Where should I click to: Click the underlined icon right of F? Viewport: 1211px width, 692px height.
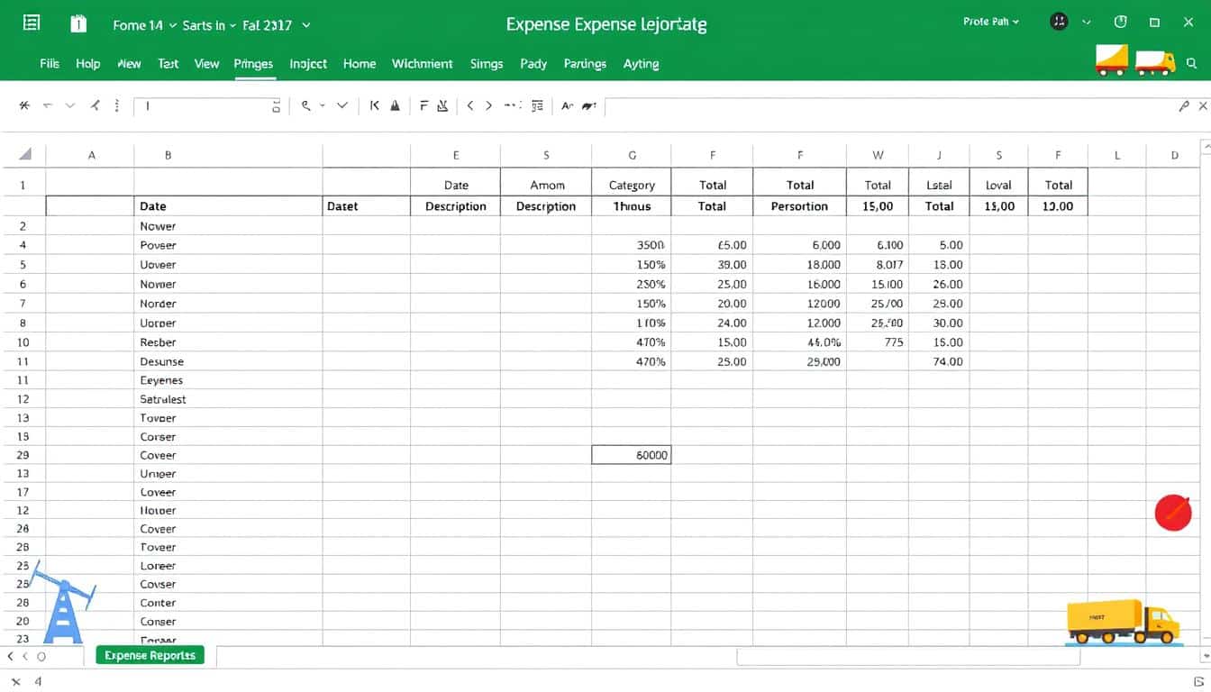(x=442, y=105)
